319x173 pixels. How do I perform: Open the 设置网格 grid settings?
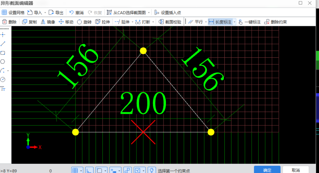click(x=13, y=12)
